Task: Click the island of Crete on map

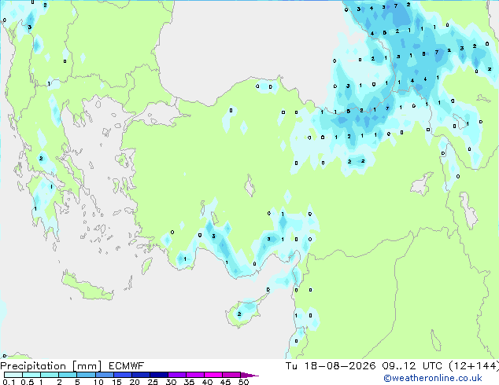Action: coord(87,287)
